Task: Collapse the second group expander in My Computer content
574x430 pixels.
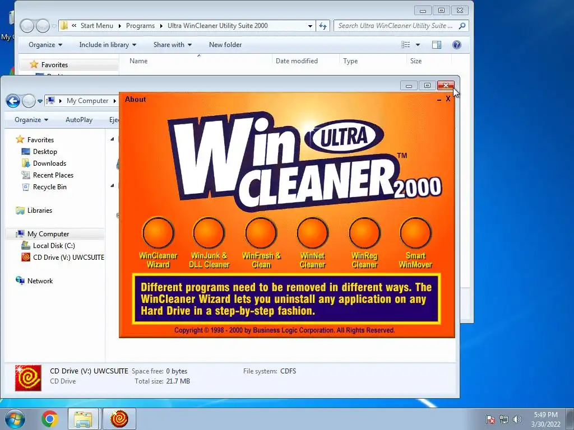Action: pos(112,186)
